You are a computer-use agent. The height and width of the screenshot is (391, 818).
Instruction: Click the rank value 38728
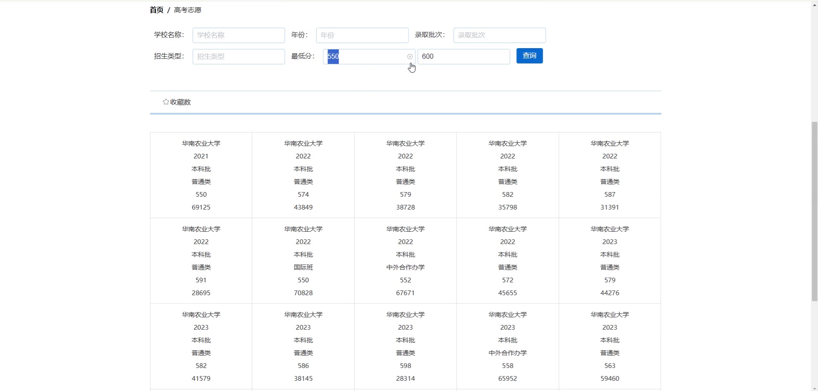pos(406,207)
